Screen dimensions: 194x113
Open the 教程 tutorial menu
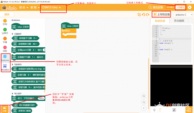pos(35,7)
